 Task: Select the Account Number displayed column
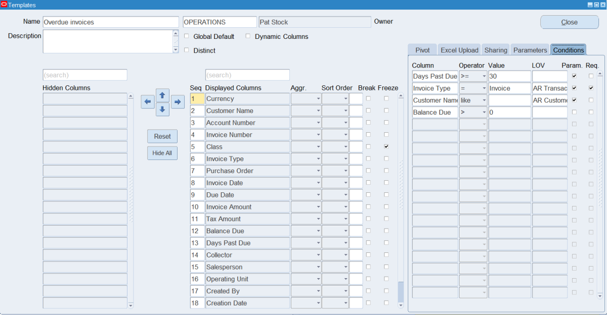click(247, 123)
